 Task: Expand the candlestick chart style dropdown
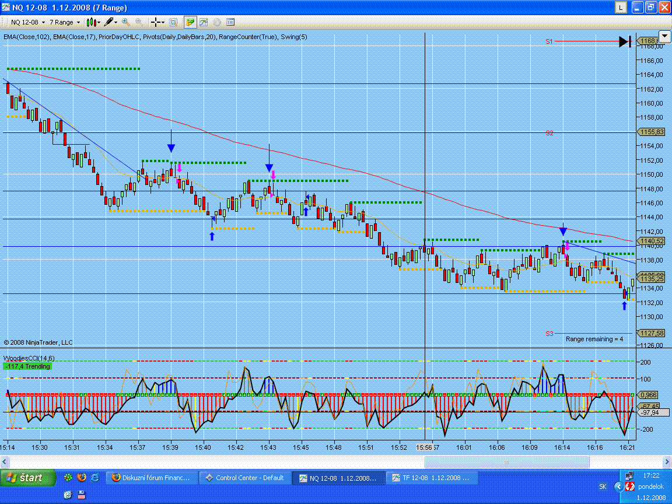[x=93, y=22]
